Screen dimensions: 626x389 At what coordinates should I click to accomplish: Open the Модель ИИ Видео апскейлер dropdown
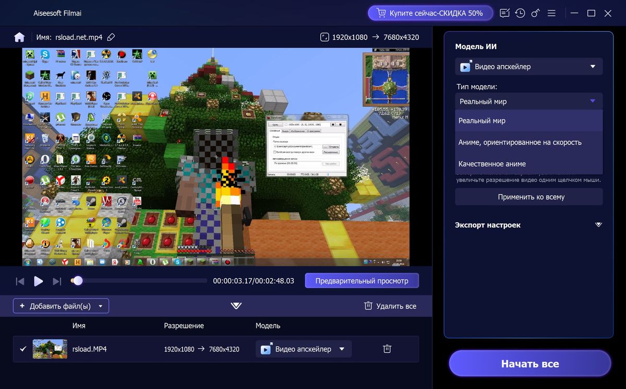[x=529, y=66]
